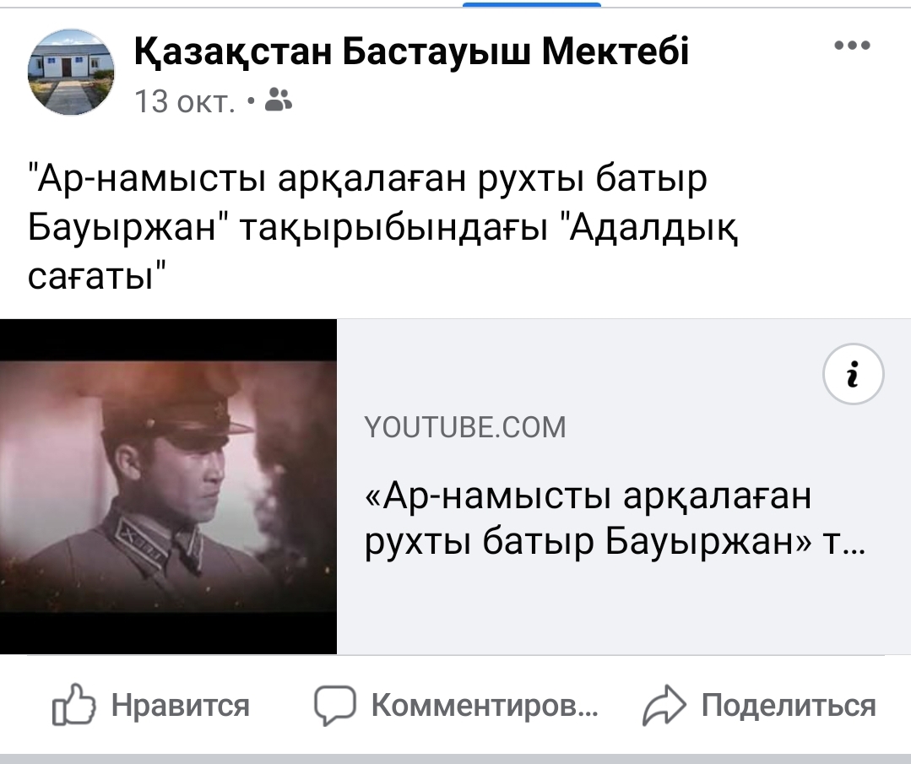The width and height of the screenshot is (911, 764).
Task: Open the Қазақстан Бастауыш Мектебі page name
Action: [411, 51]
